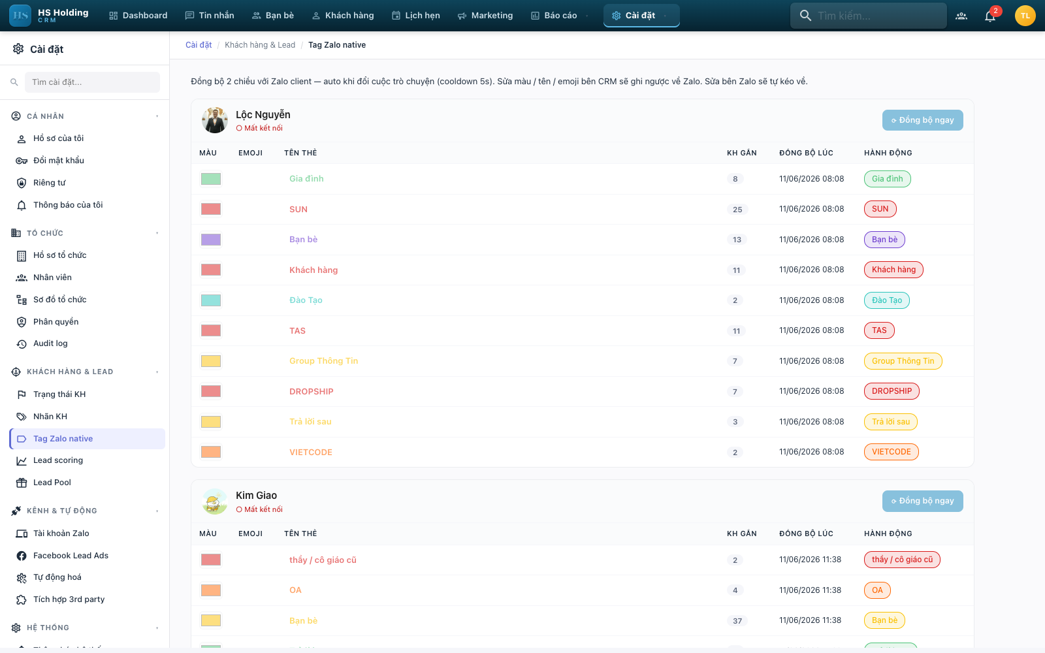Image resolution: width=1045 pixels, height=653 pixels.
Task: Click the HS Holding CRM logo
Action: tap(49, 16)
